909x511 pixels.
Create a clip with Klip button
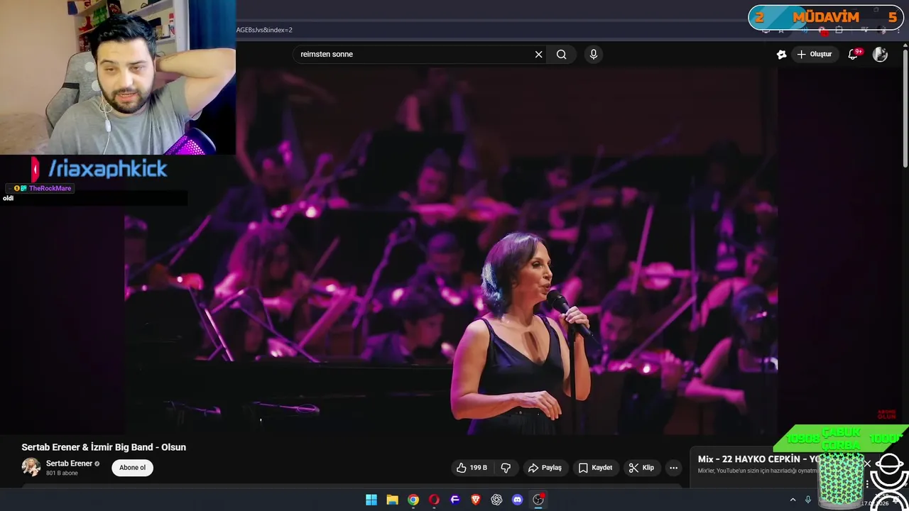tap(641, 468)
